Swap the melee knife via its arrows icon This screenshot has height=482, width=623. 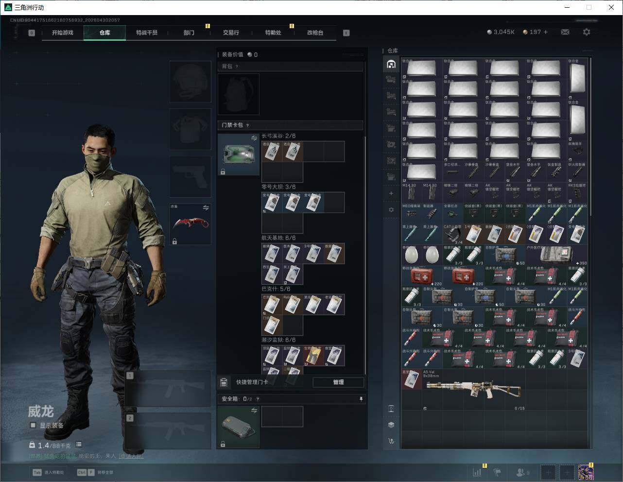point(206,208)
